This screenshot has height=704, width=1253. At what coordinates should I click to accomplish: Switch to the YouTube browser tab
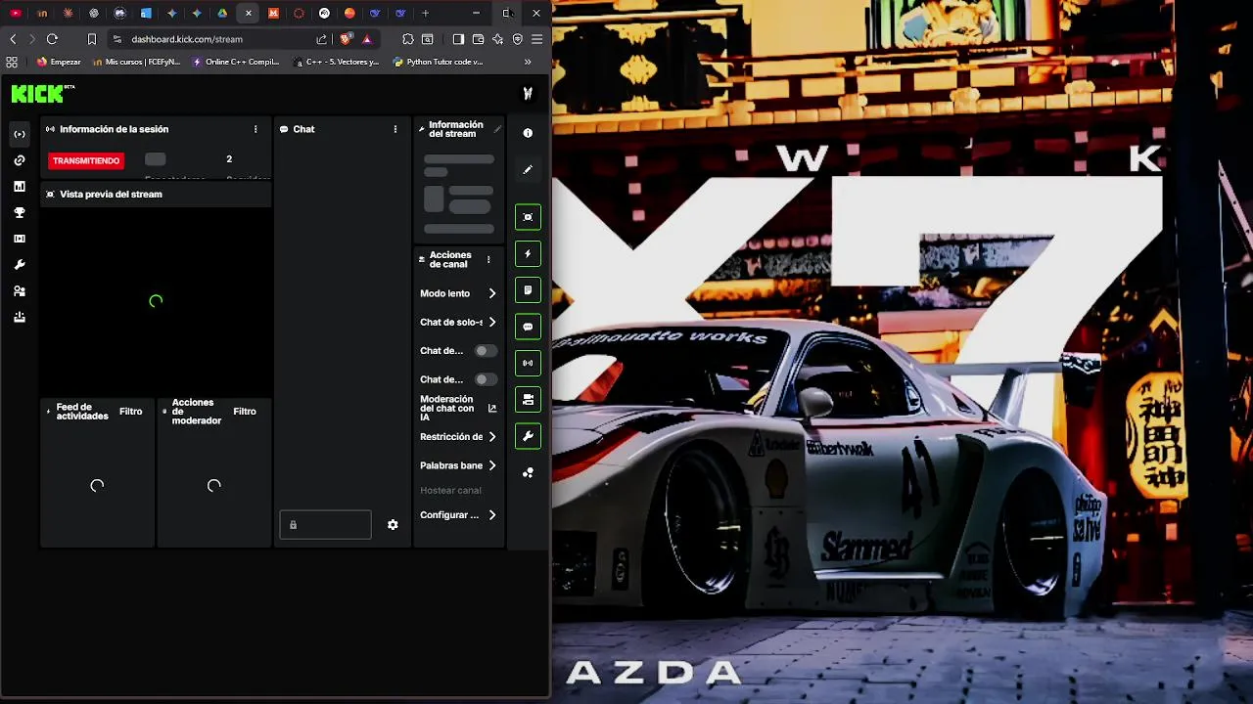click(x=16, y=14)
